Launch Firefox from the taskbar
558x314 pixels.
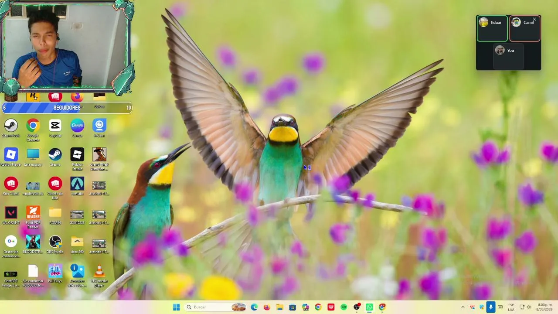pos(267,307)
